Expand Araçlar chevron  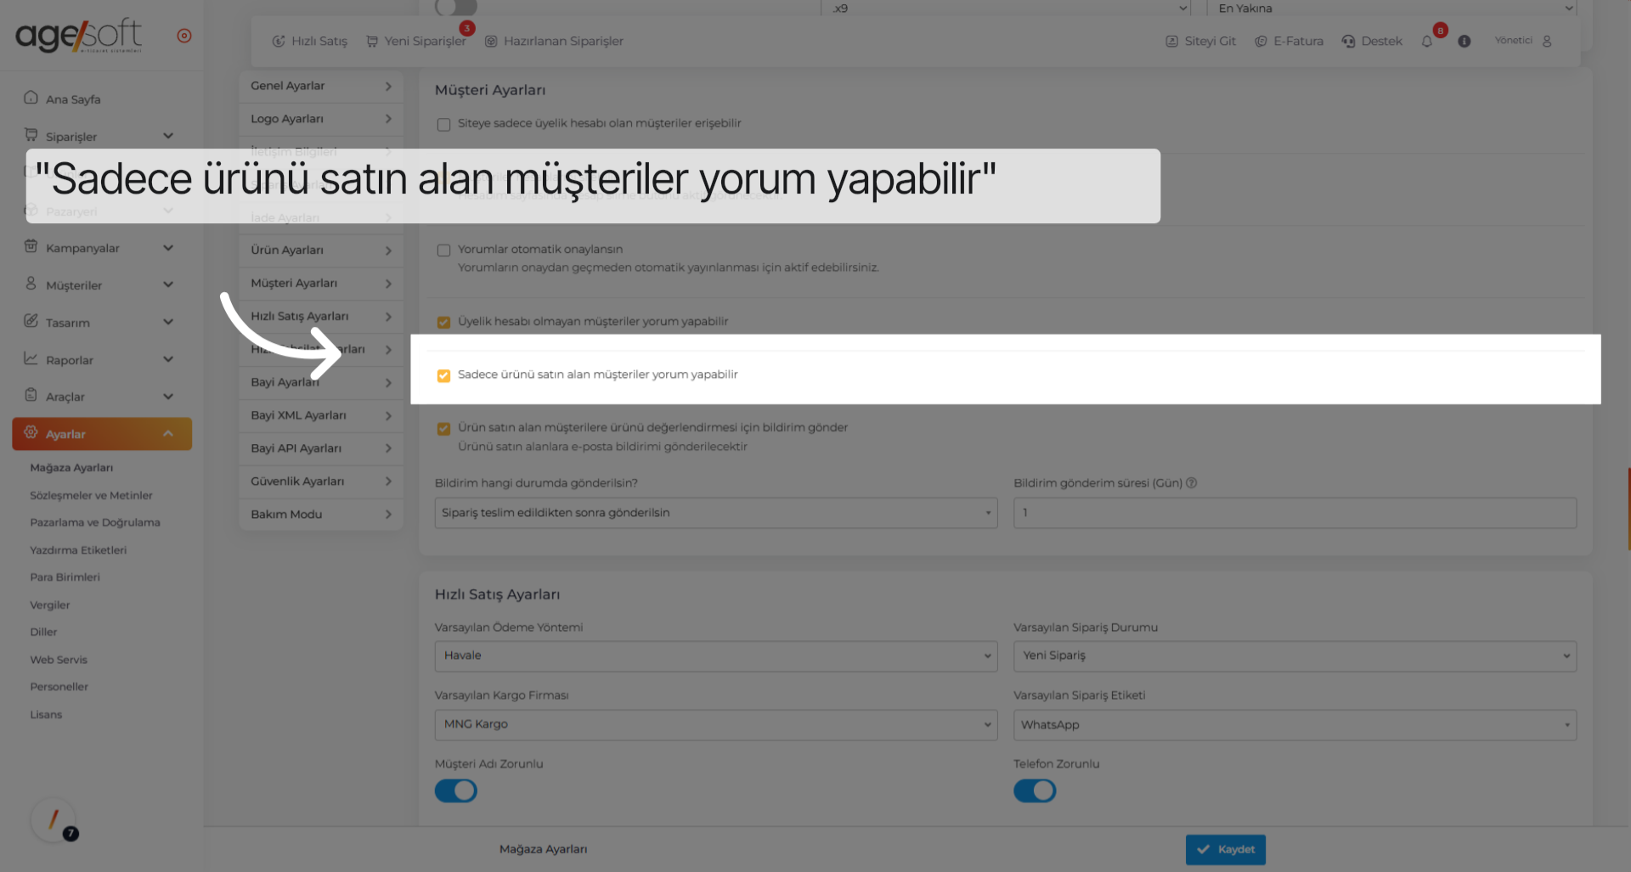[168, 397]
